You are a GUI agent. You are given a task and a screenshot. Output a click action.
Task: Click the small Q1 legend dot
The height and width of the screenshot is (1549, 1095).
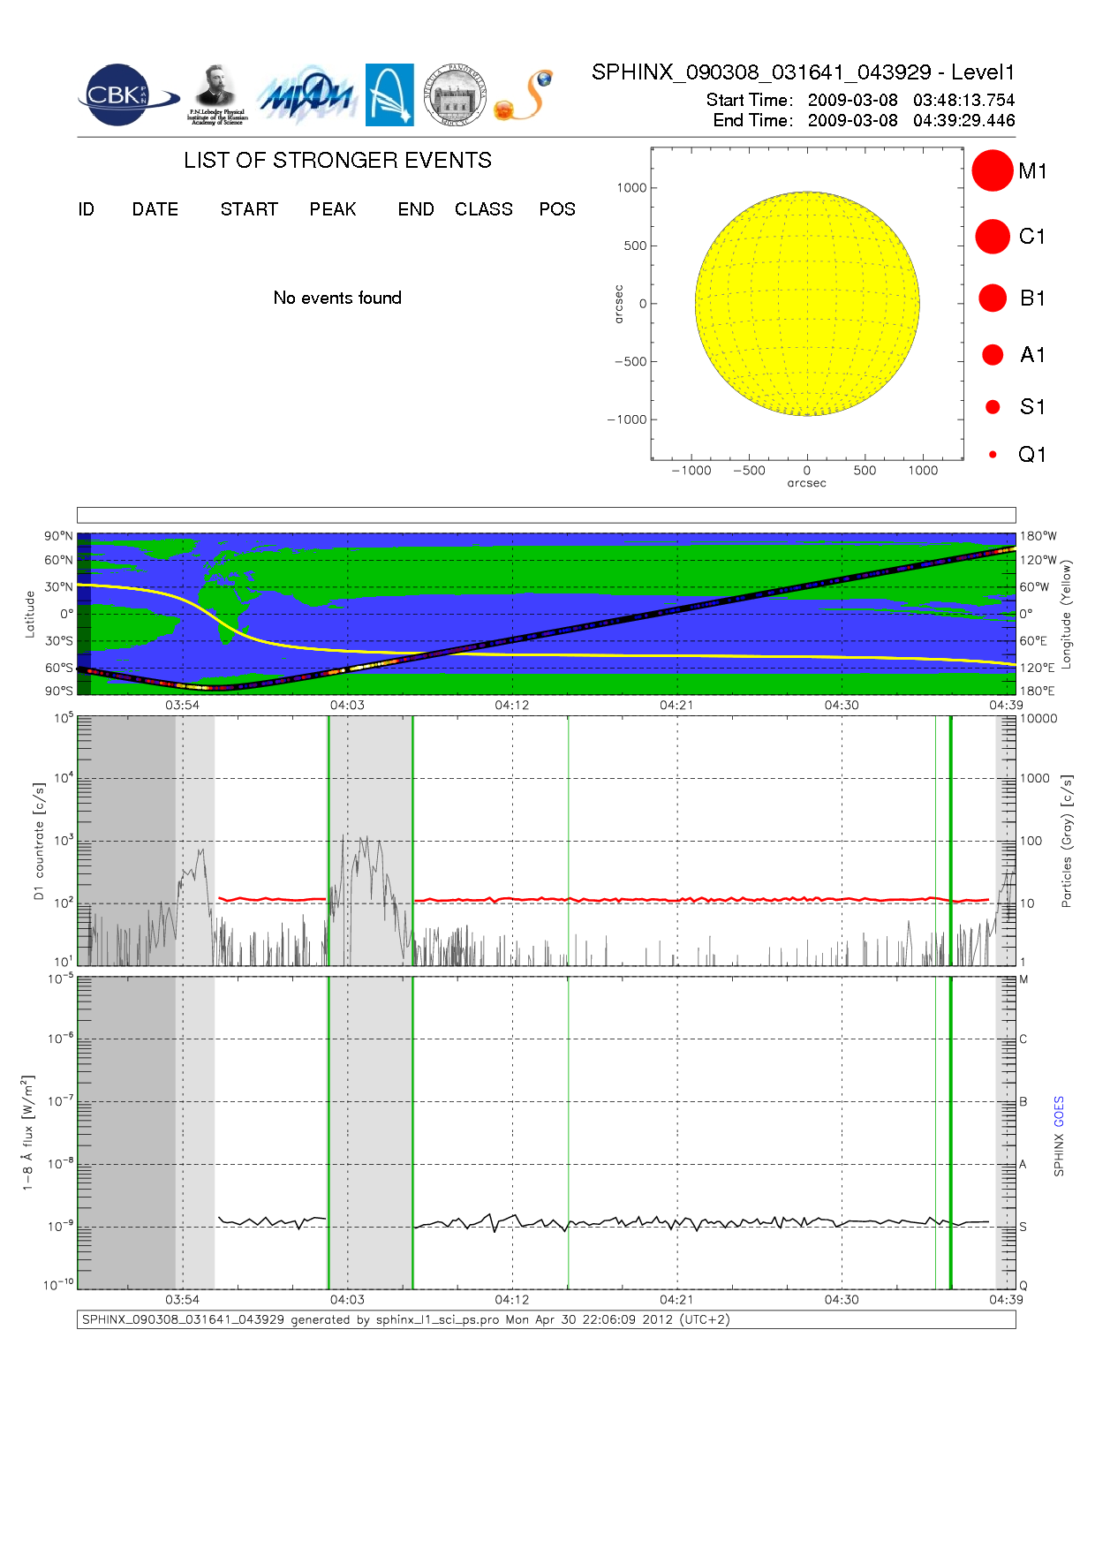pos(993,455)
